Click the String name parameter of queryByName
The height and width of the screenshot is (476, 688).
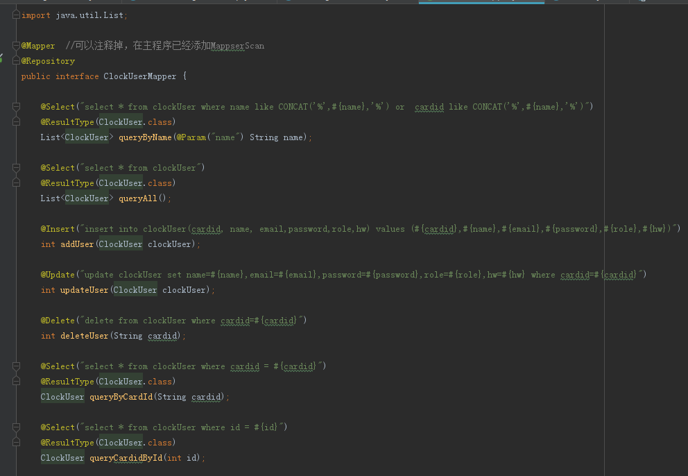click(276, 137)
